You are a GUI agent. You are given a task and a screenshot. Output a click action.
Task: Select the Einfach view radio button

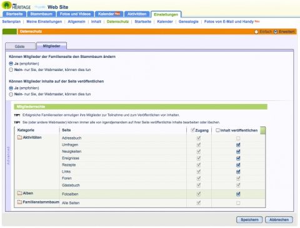(256, 32)
